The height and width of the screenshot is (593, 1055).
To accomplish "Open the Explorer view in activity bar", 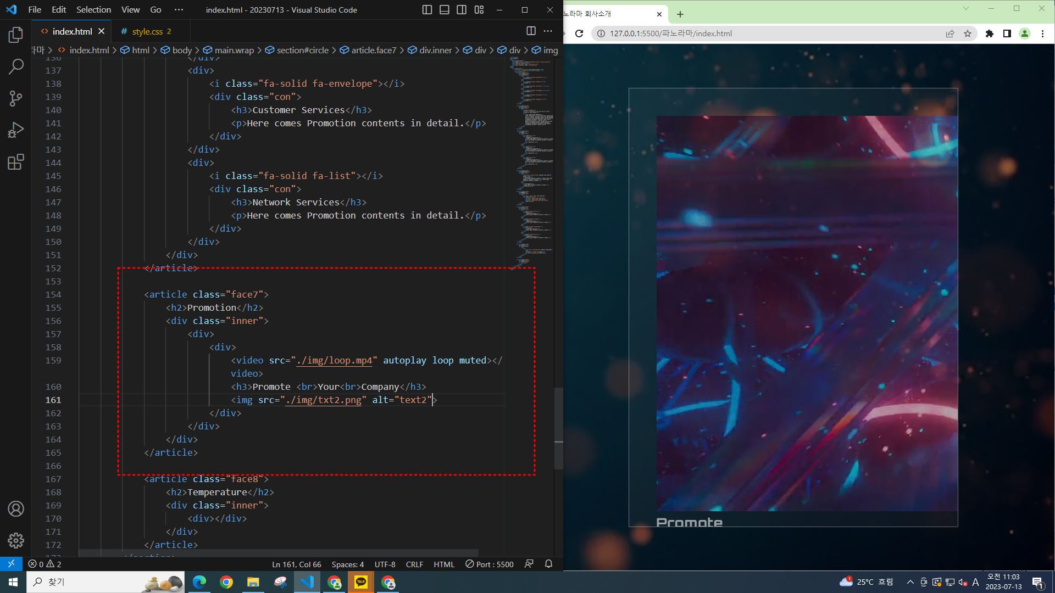I will pyautogui.click(x=16, y=35).
